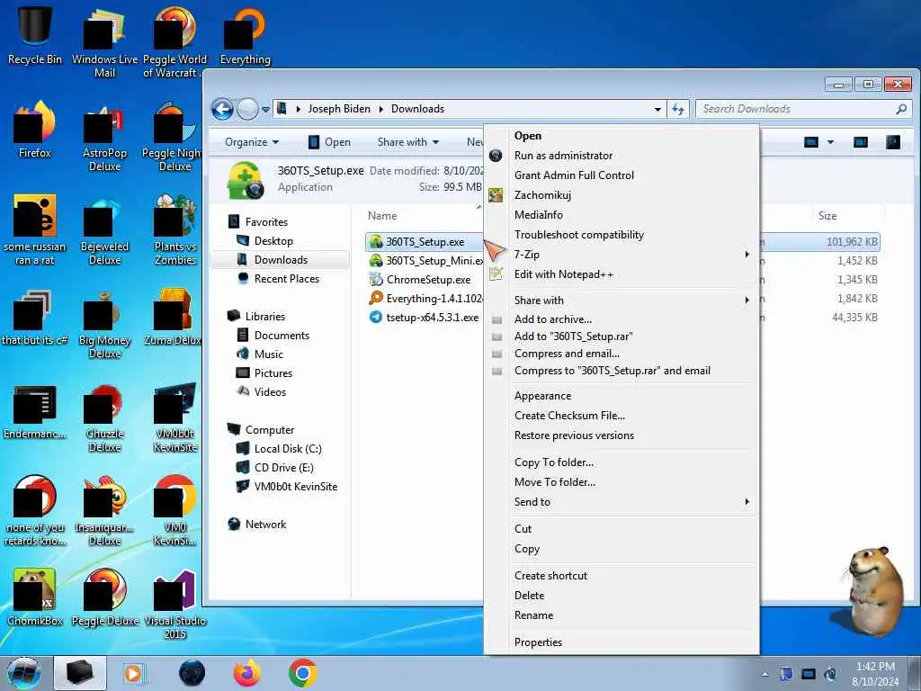Open the Chuzzle Deluxe desktop icon
The height and width of the screenshot is (691, 921).
(x=104, y=417)
